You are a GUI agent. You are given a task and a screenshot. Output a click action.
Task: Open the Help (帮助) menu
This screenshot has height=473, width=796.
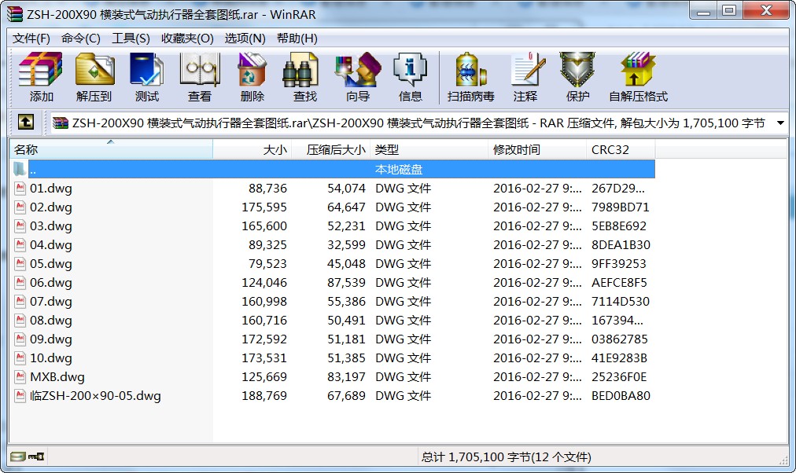coord(297,38)
